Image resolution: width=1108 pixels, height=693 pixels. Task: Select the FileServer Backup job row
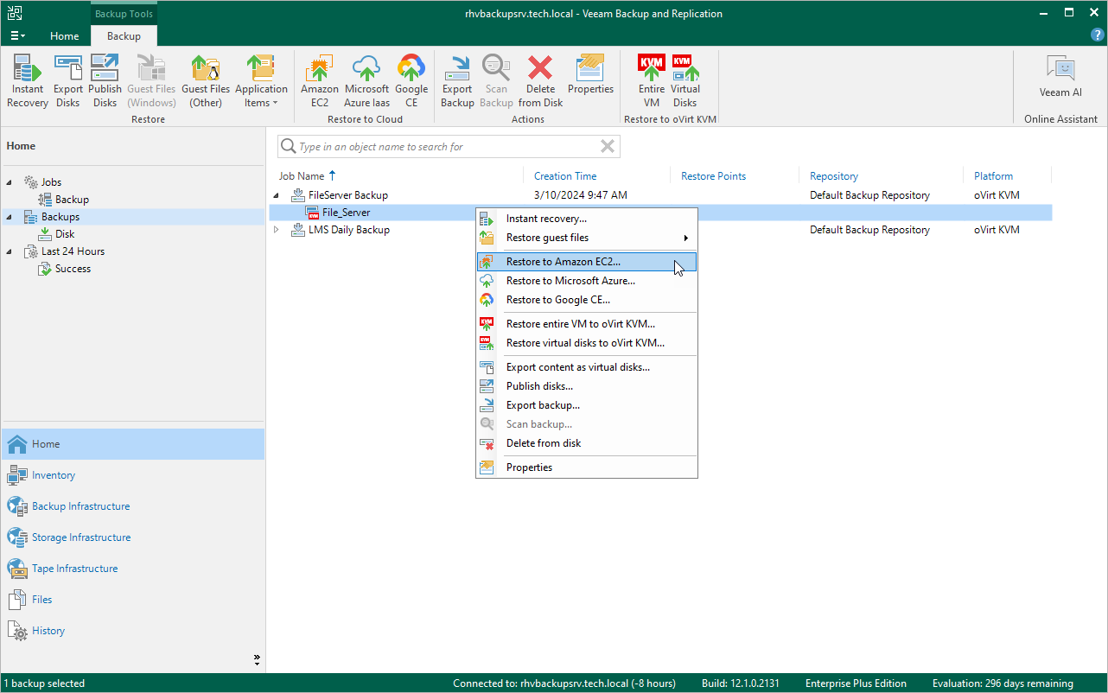[x=660, y=195]
